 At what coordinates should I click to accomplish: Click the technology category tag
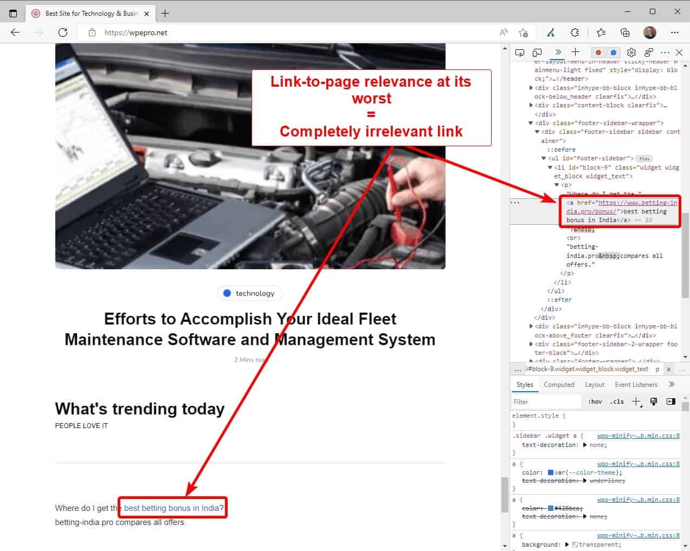tap(250, 293)
